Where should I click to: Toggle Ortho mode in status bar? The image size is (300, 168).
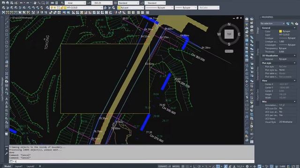coord(195,166)
